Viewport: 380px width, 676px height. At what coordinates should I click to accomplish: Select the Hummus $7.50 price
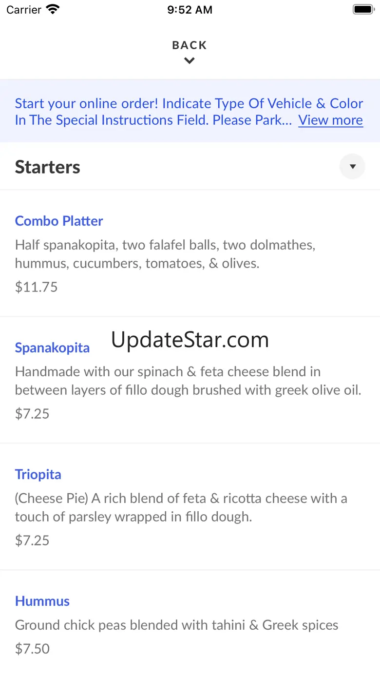tap(33, 649)
